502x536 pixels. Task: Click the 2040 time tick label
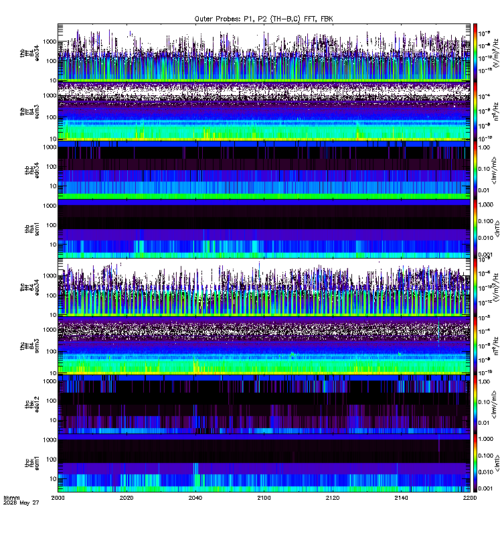point(195,498)
